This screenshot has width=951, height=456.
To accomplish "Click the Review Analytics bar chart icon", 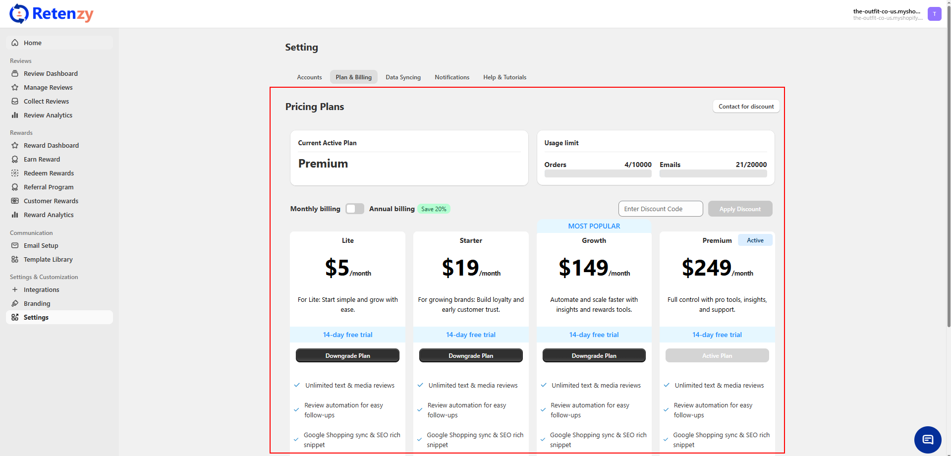I will [x=15, y=115].
